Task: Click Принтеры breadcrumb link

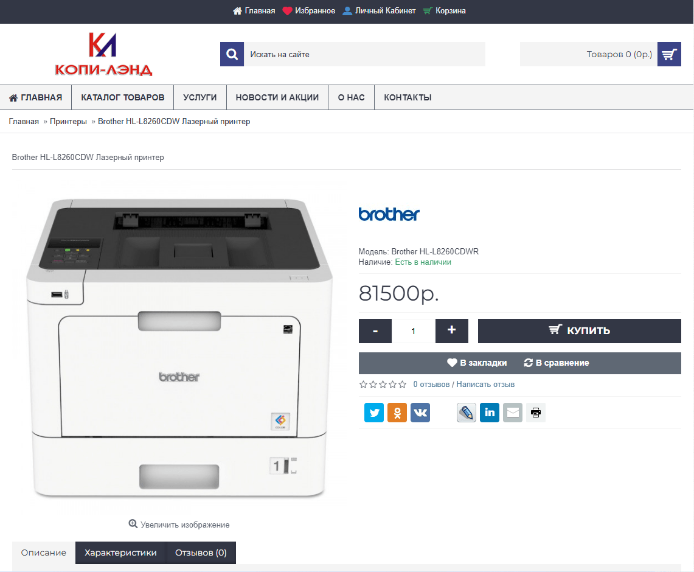Action: [68, 121]
